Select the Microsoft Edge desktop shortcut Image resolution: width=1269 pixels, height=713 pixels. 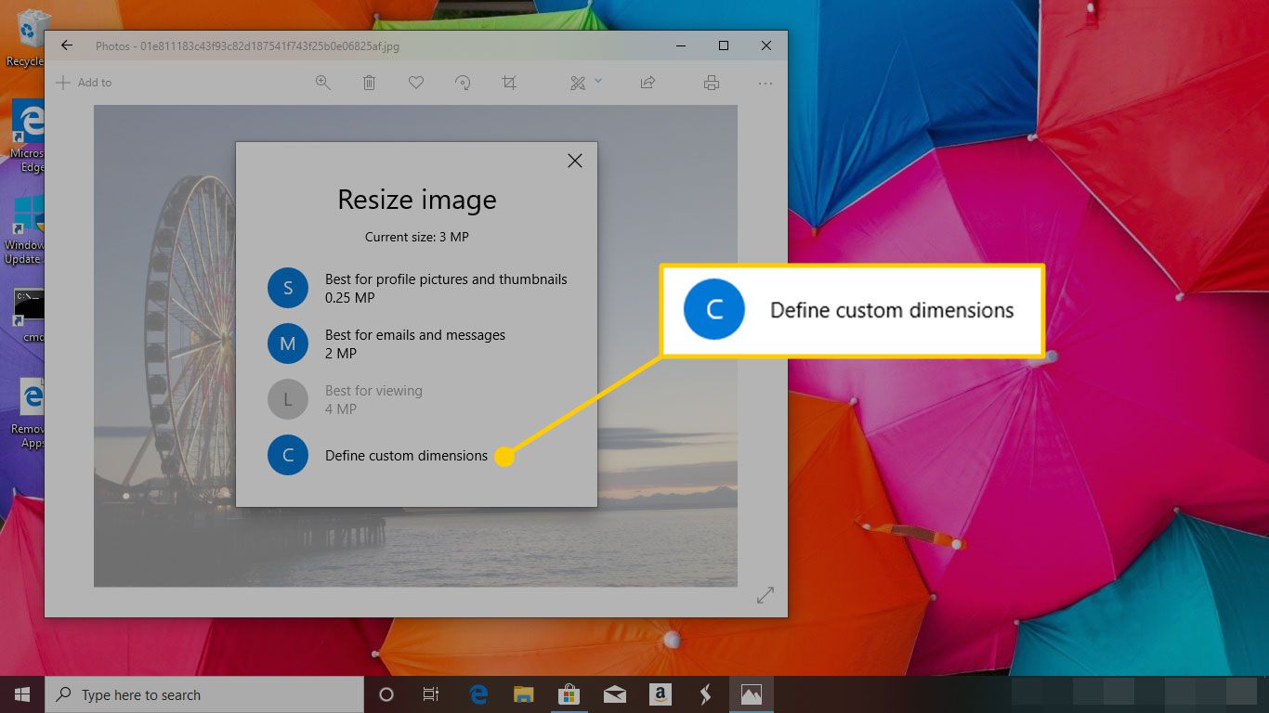point(26,137)
